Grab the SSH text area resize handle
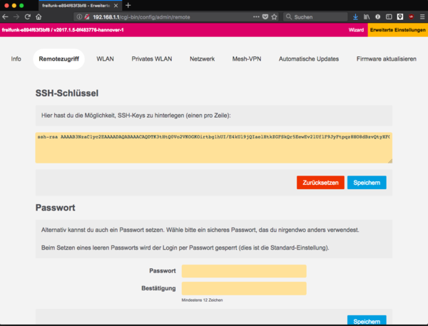428x326 pixels. coord(389,161)
